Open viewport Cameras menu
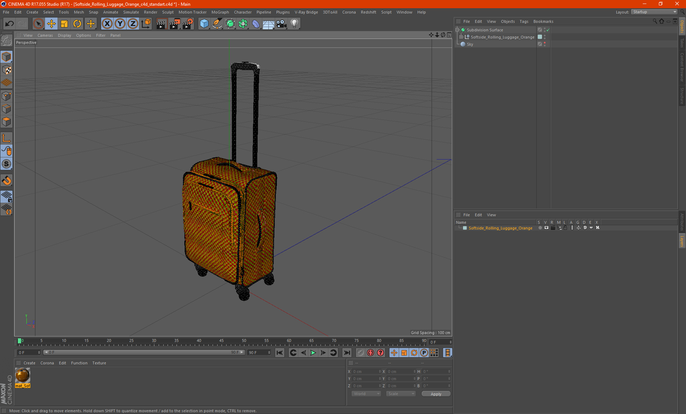The image size is (686, 414). [45, 35]
